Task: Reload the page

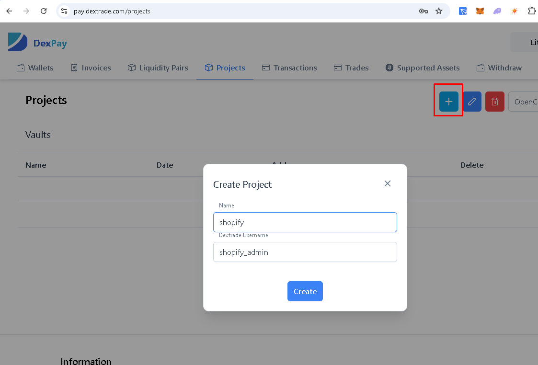Action: click(x=44, y=11)
